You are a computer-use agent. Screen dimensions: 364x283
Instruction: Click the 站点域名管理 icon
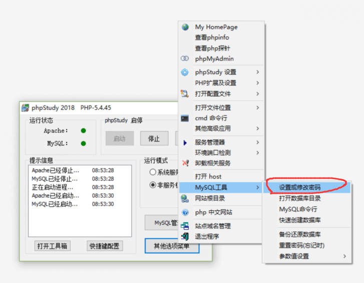tap(185, 226)
